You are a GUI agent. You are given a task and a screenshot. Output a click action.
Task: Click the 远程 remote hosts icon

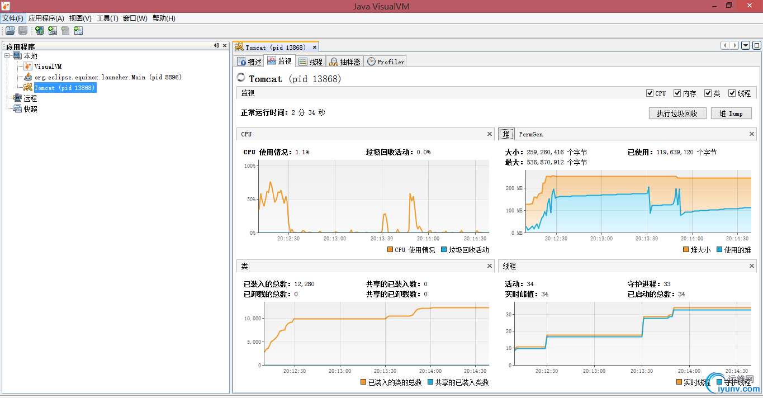[17, 98]
